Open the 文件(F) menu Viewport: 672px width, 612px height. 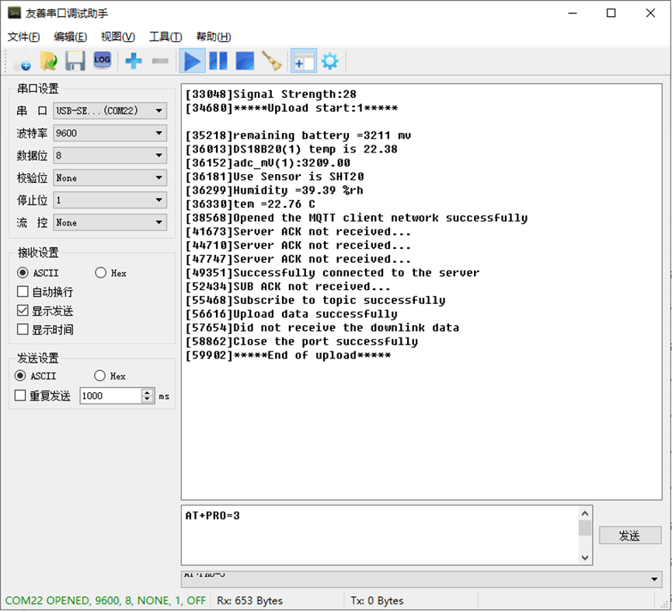click(23, 37)
